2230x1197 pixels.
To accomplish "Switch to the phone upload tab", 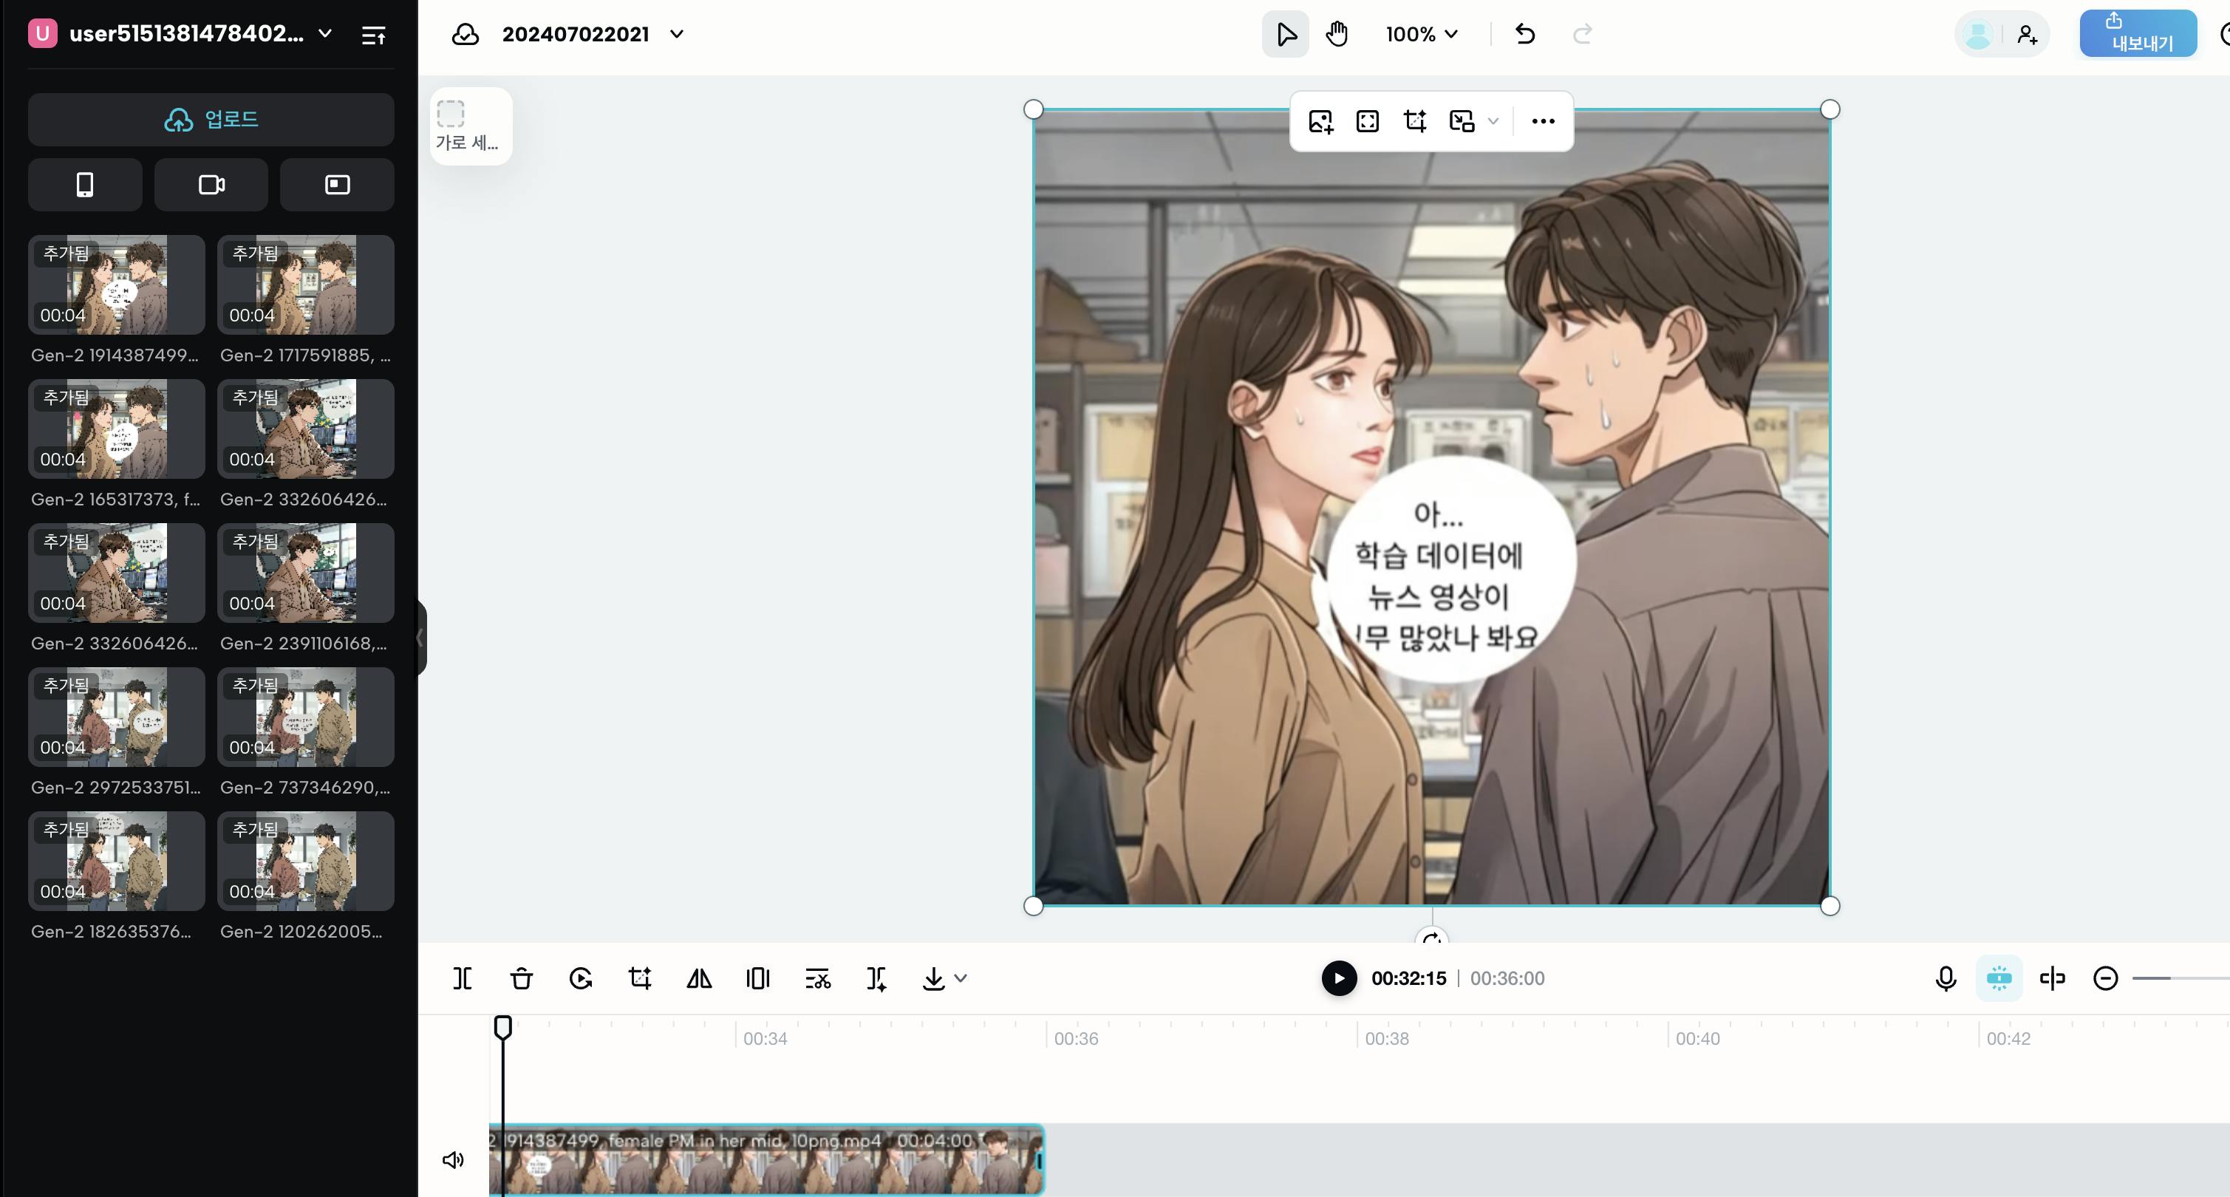I will [x=85, y=185].
